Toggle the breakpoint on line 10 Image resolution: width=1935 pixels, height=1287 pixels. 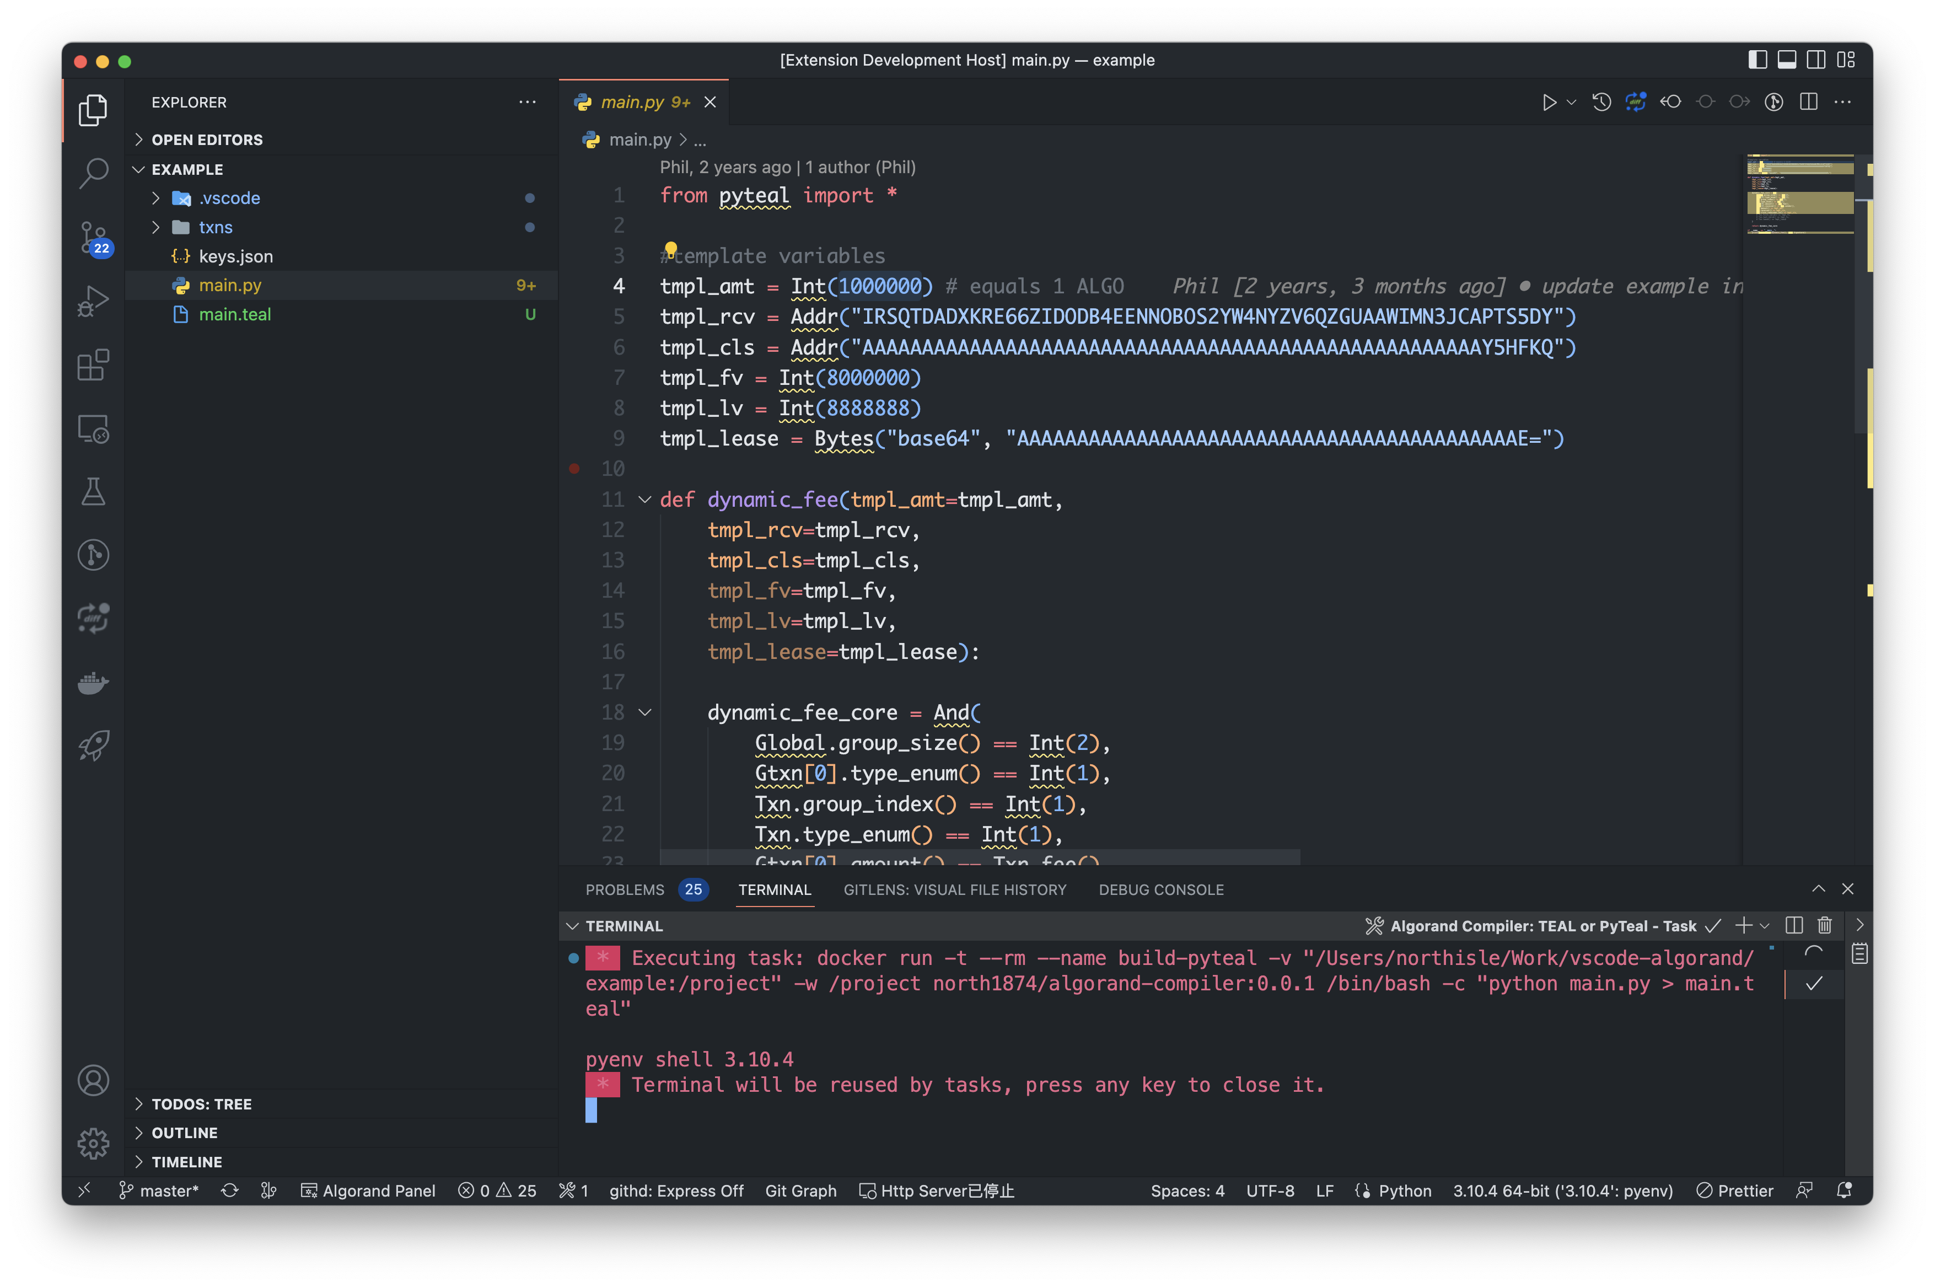point(574,469)
